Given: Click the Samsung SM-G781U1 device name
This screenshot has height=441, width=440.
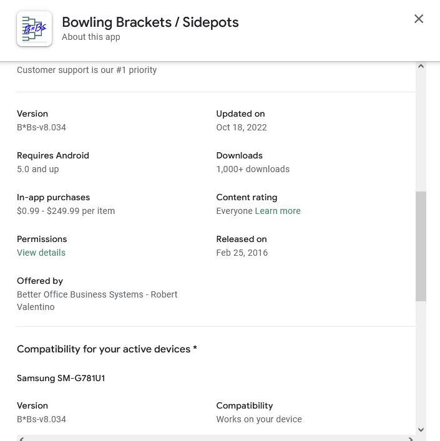Looking at the screenshot, I should tap(61, 378).
